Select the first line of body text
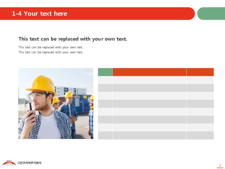 (x=51, y=47)
